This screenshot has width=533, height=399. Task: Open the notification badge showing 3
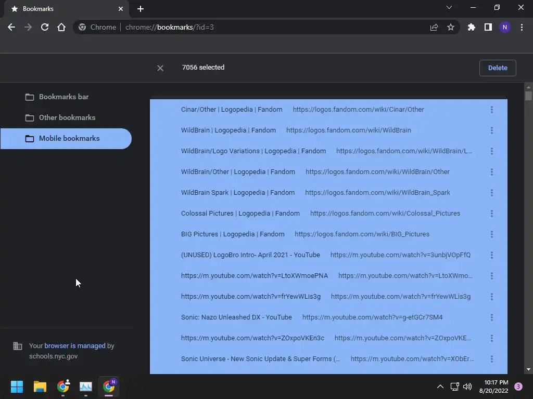tap(518, 387)
